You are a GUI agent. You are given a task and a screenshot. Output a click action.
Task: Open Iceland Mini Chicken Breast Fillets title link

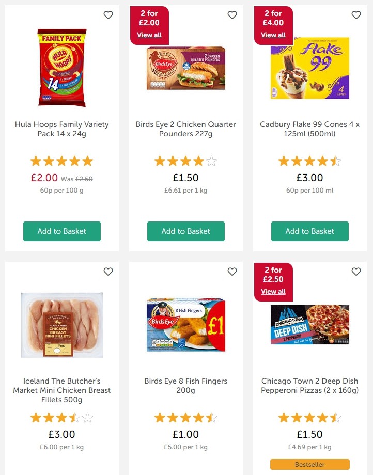[x=62, y=390]
